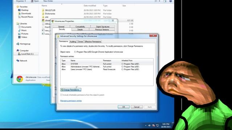Screen dimensions: 232x130
Task: Open Compatibility tab in chrome.exe Properties
Action: (80, 27)
